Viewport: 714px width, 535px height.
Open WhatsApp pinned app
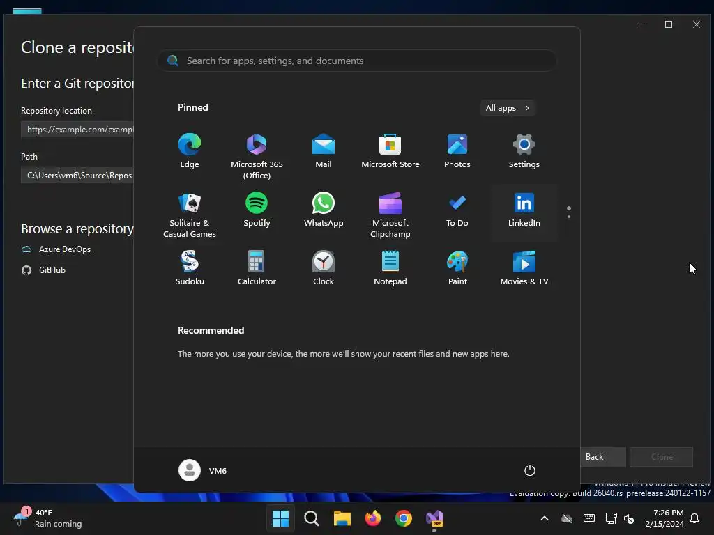pyautogui.click(x=324, y=210)
